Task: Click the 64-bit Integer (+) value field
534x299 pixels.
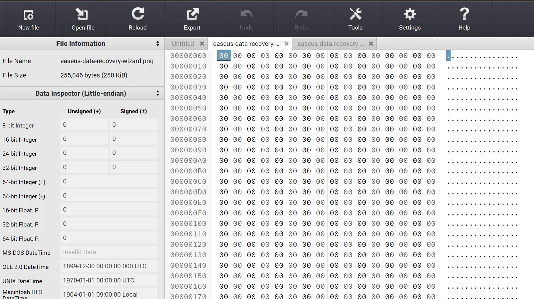Action: click(x=109, y=181)
